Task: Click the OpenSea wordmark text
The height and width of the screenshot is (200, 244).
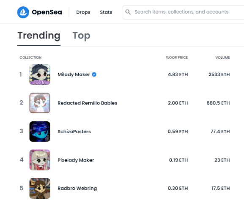Action: [47, 12]
